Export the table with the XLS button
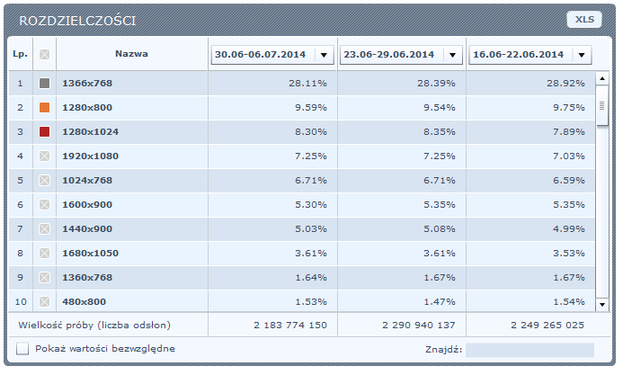This screenshot has height=375, width=623. click(x=584, y=20)
